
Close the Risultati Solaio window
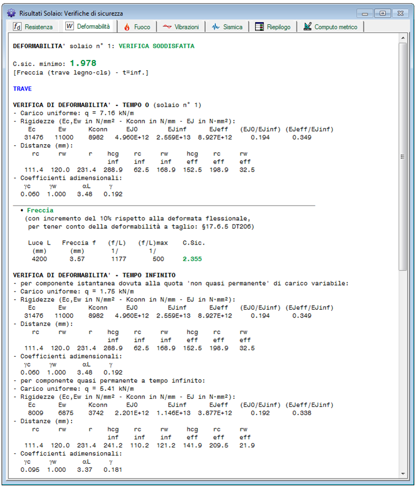click(399, 12)
